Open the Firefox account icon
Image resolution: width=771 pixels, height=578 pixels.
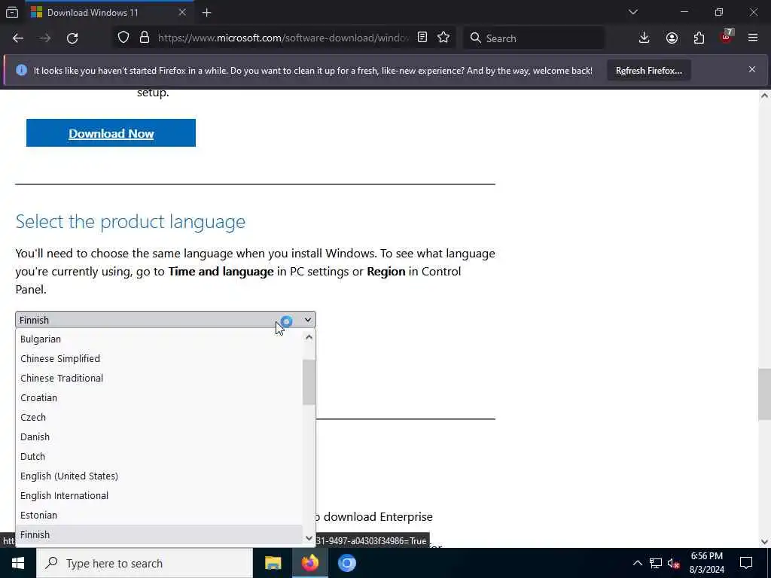[x=672, y=38]
